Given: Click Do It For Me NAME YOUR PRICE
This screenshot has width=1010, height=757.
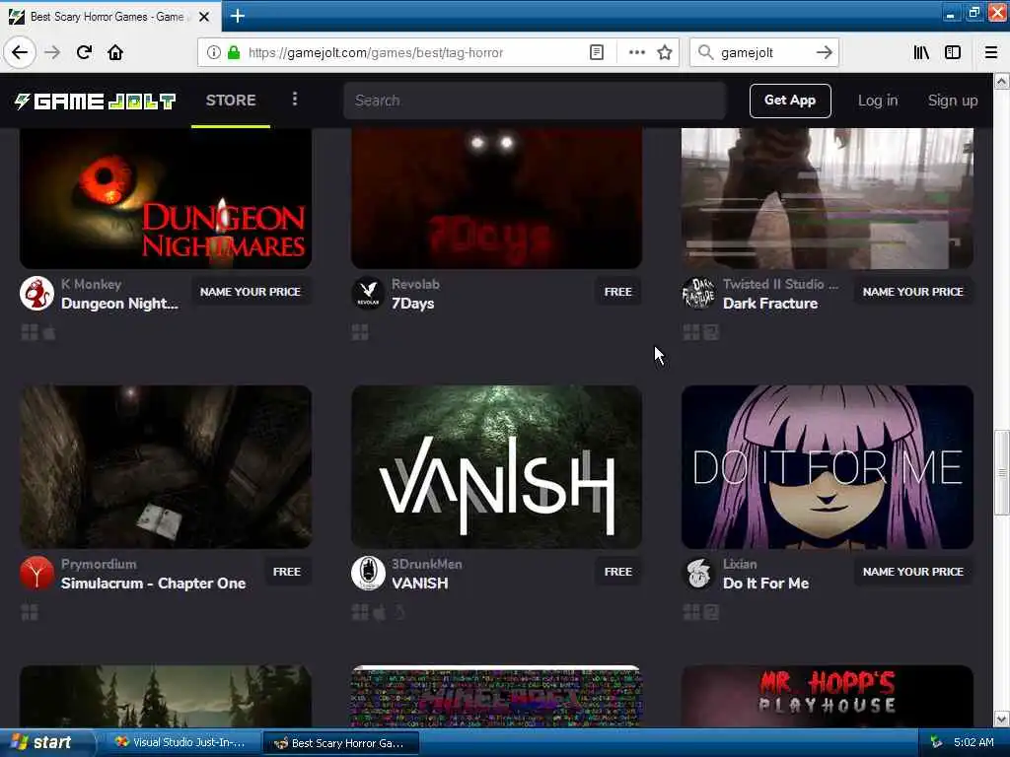Looking at the screenshot, I should (x=912, y=572).
